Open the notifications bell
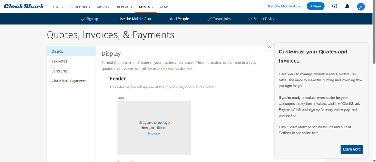The height and width of the screenshot is (162, 376). point(347,6)
